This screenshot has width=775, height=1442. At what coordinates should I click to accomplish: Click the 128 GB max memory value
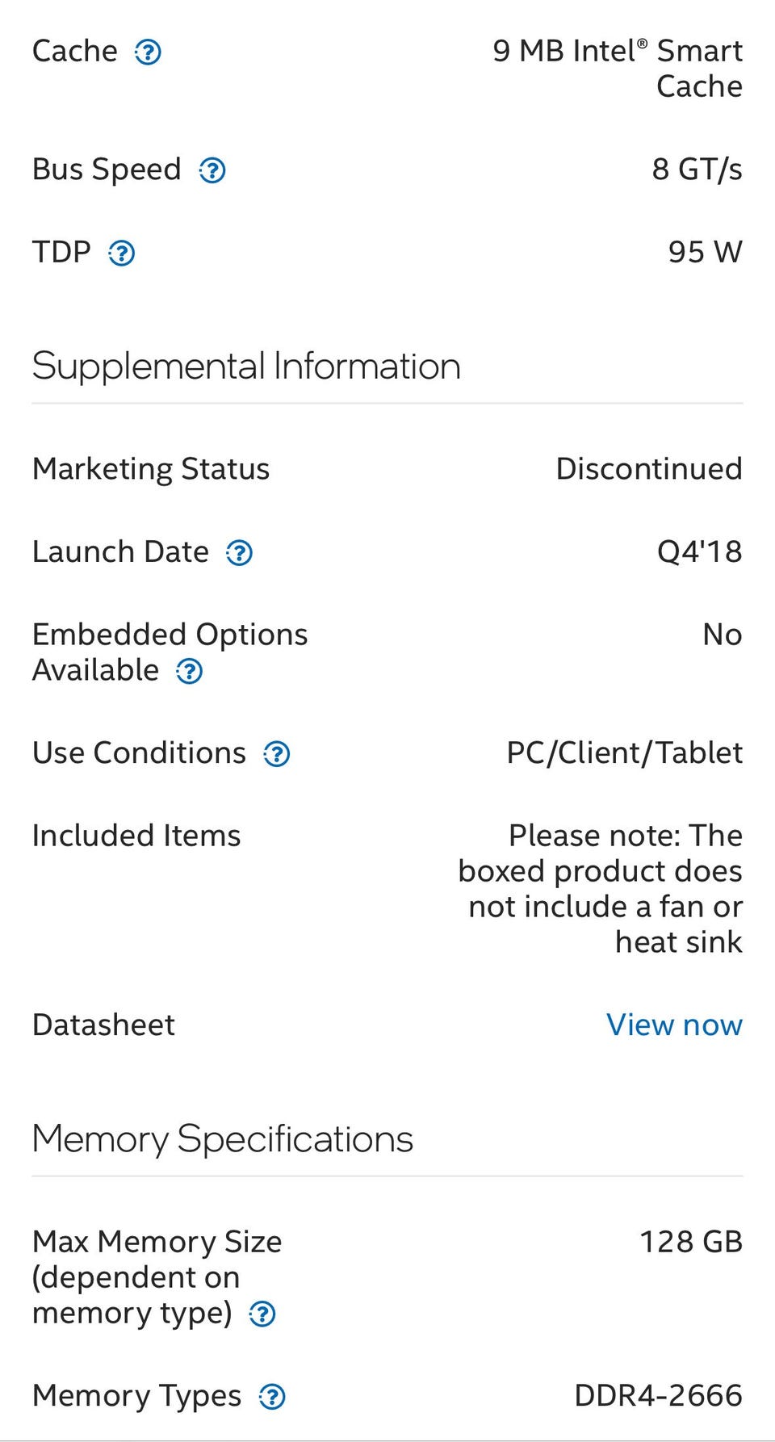[690, 1242]
